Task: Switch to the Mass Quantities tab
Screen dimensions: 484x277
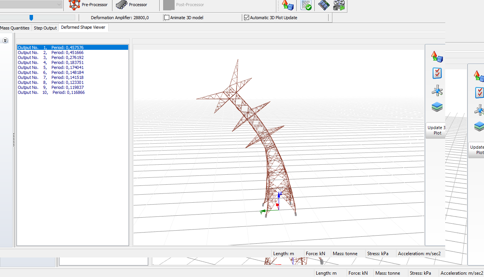Action: [x=15, y=28]
